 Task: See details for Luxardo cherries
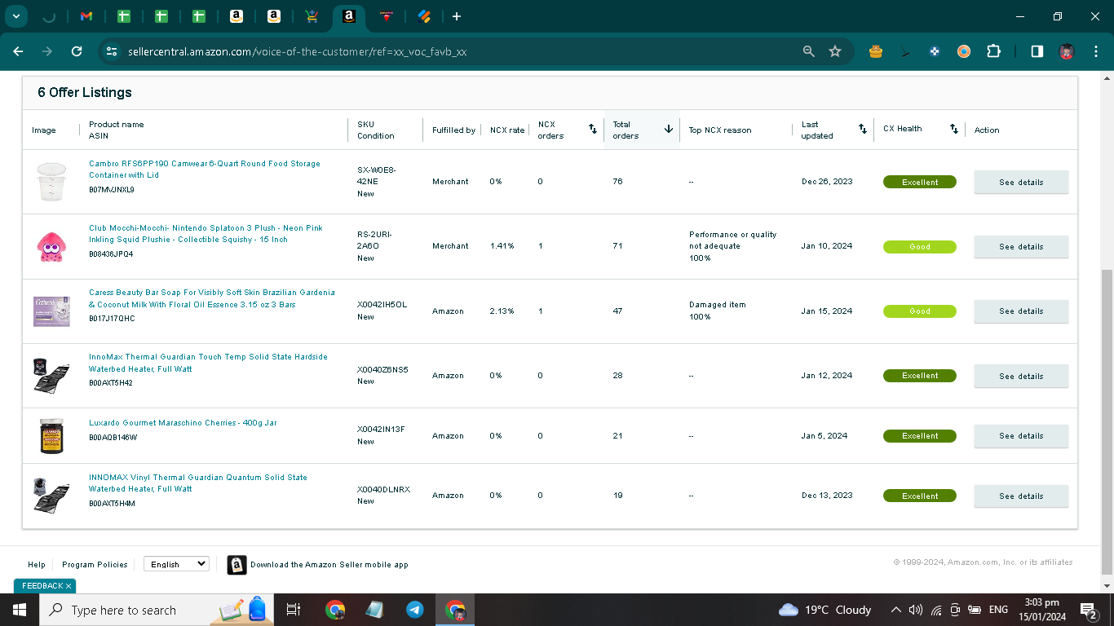[x=1021, y=435]
